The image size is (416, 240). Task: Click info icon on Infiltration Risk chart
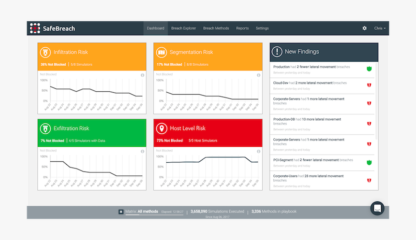click(x=142, y=75)
